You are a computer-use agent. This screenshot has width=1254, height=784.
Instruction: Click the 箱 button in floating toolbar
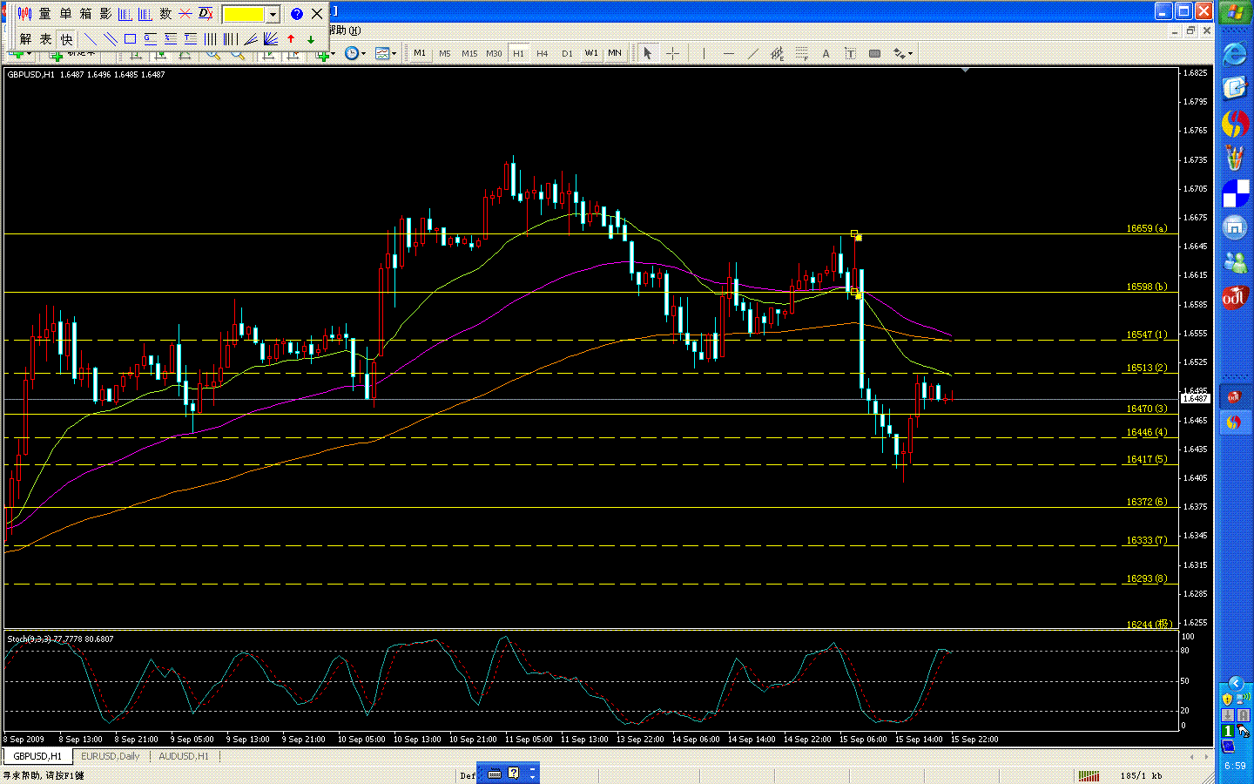point(85,14)
